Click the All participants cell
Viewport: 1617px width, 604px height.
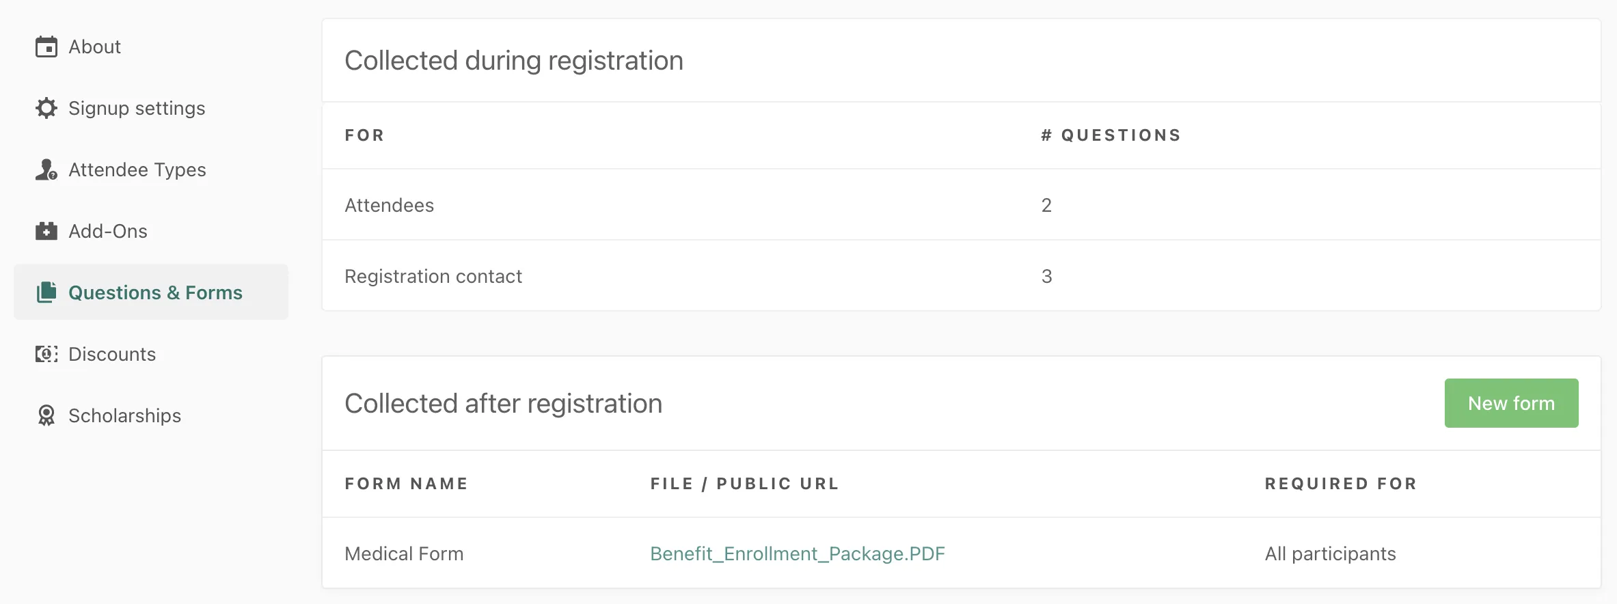(1330, 553)
